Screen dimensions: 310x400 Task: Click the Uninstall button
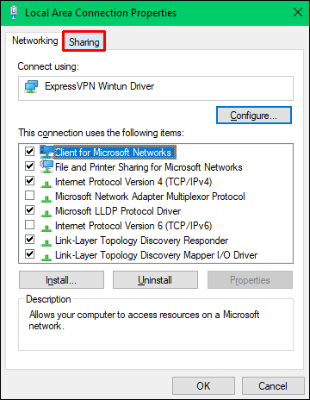click(x=155, y=280)
